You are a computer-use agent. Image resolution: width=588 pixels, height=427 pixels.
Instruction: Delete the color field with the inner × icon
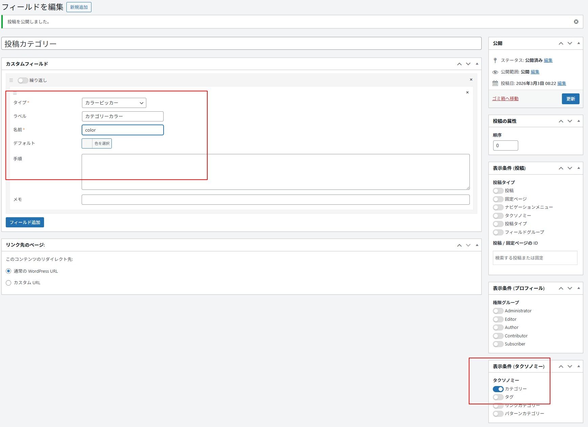(467, 92)
